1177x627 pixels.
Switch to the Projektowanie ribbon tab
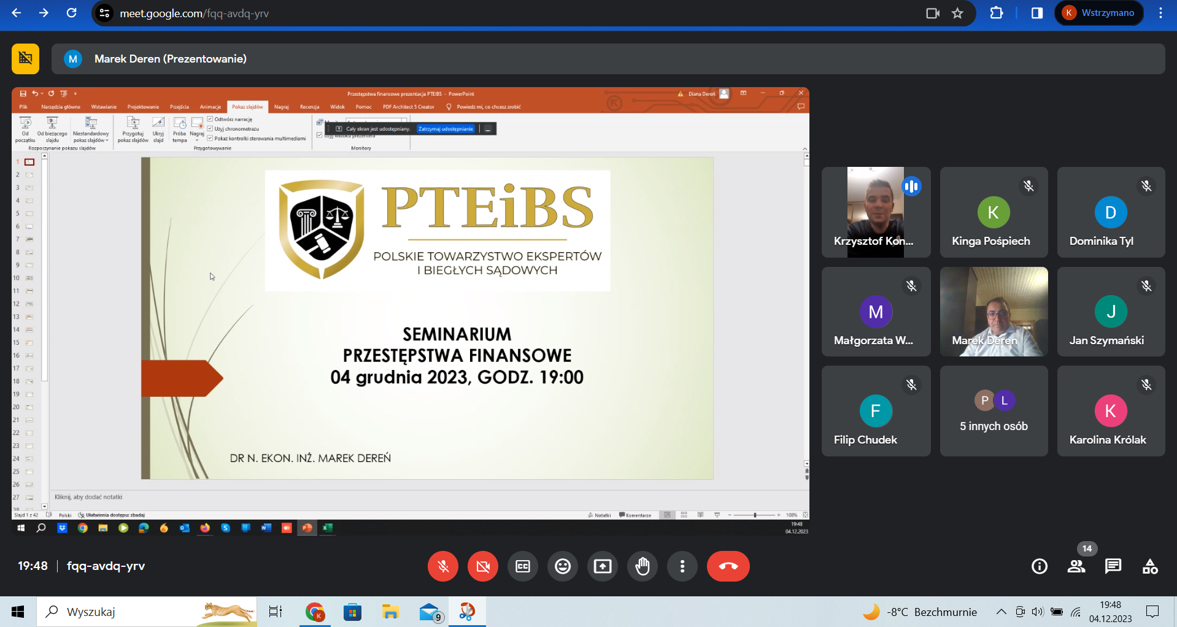click(143, 107)
